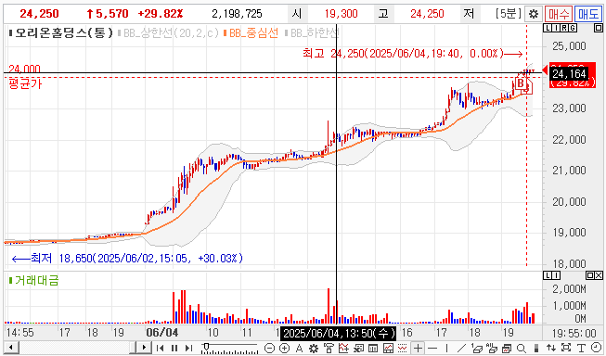Toggle the L button on 거래대금 panel
Image resolution: width=606 pixels, height=356 pixels.
click(x=548, y=275)
